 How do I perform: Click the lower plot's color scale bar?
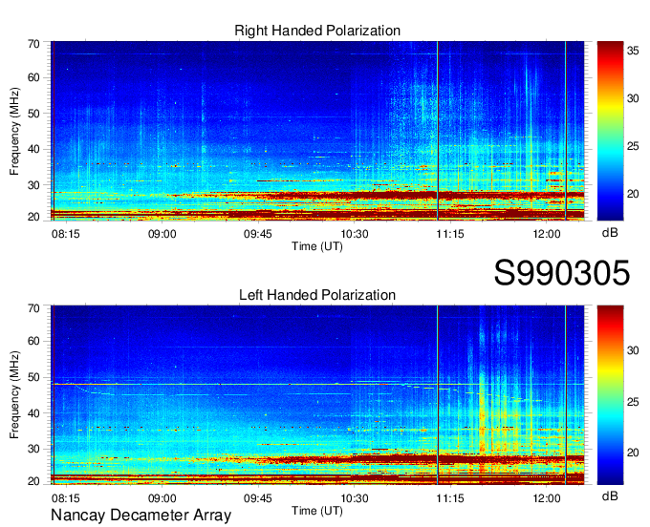point(610,395)
